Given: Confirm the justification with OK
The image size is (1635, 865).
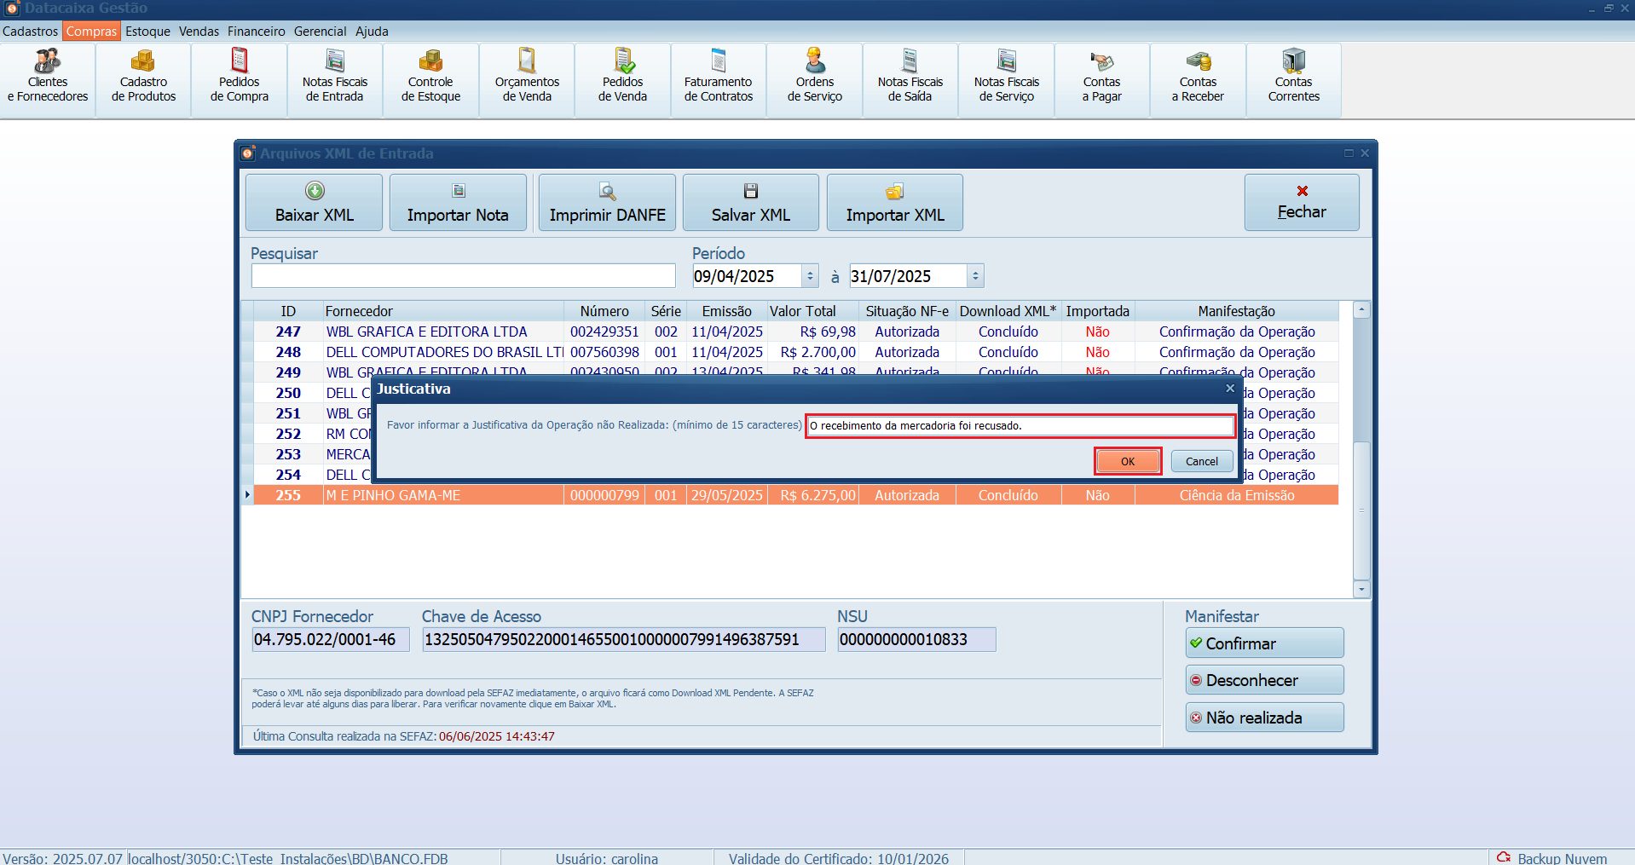Looking at the screenshot, I should pyautogui.click(x=1127, y=461).
